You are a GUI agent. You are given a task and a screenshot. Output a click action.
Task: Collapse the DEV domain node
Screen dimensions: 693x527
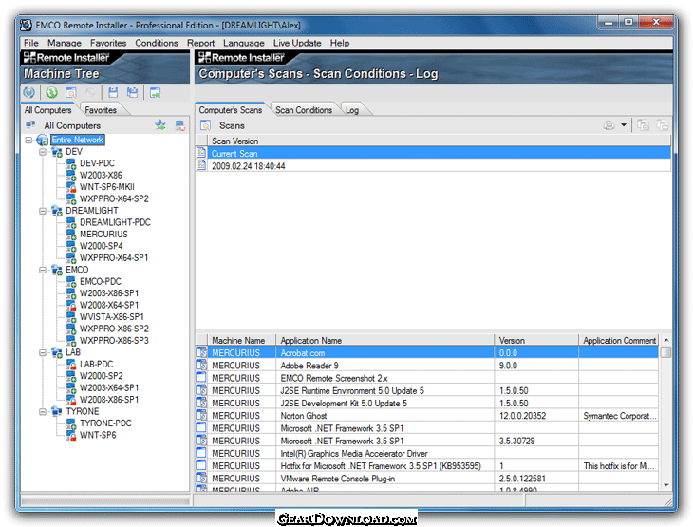pyautogui.click(x=43, y=152)
